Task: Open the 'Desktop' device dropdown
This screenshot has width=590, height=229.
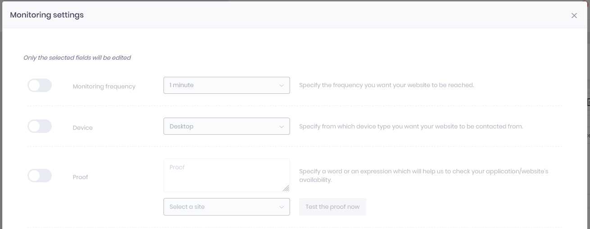Action: coord(227,127)
